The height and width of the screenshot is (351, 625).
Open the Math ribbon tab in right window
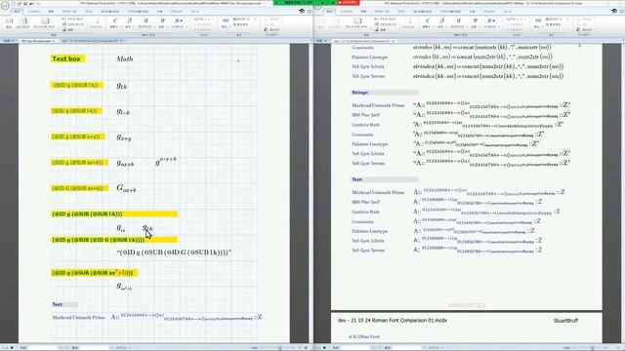click(x=329, y=12)
